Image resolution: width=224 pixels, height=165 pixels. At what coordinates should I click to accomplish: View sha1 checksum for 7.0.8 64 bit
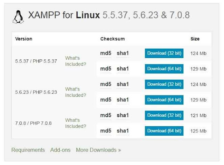[x=123, y=131]
